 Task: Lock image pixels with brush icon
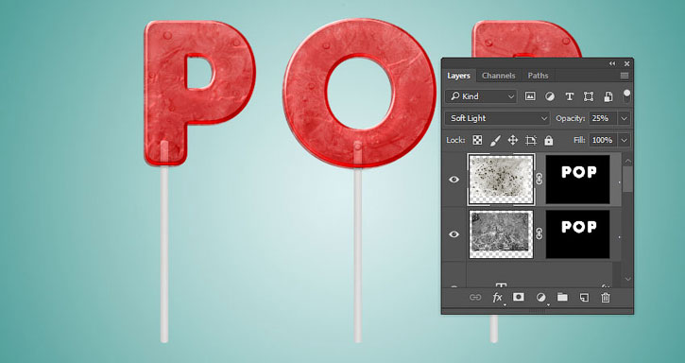(495, 140)
